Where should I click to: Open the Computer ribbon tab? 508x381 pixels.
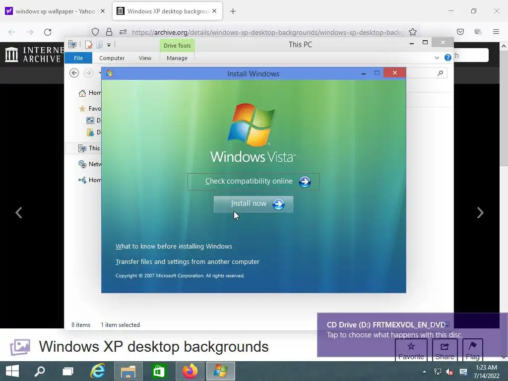tap(112, 58)
